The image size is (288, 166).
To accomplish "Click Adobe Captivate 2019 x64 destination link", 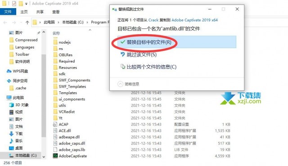I will point(194,20).
